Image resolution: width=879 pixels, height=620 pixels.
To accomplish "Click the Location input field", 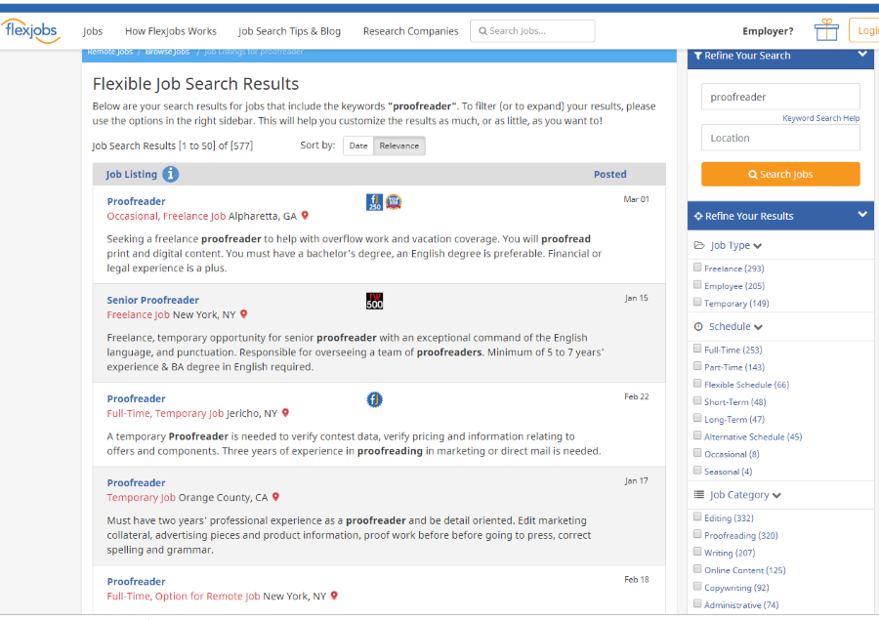I will [x=780, y=138].
